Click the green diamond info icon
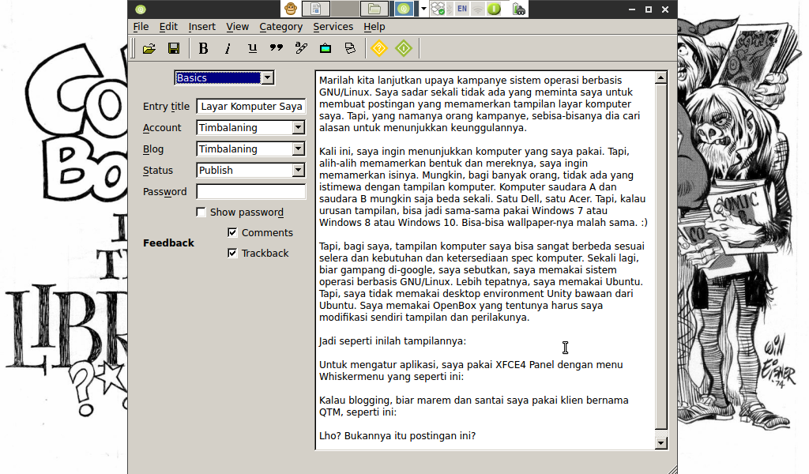 click(404, 48)
